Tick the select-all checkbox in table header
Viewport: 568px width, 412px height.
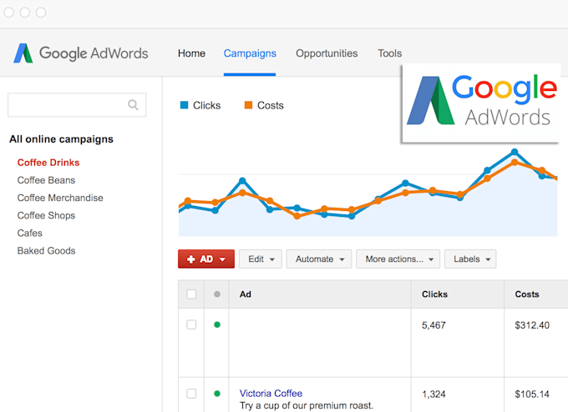(x=191, y=294)
